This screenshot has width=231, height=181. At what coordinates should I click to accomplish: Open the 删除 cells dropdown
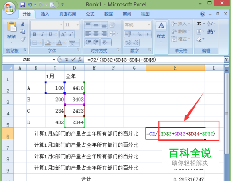(x=182, y=31)
